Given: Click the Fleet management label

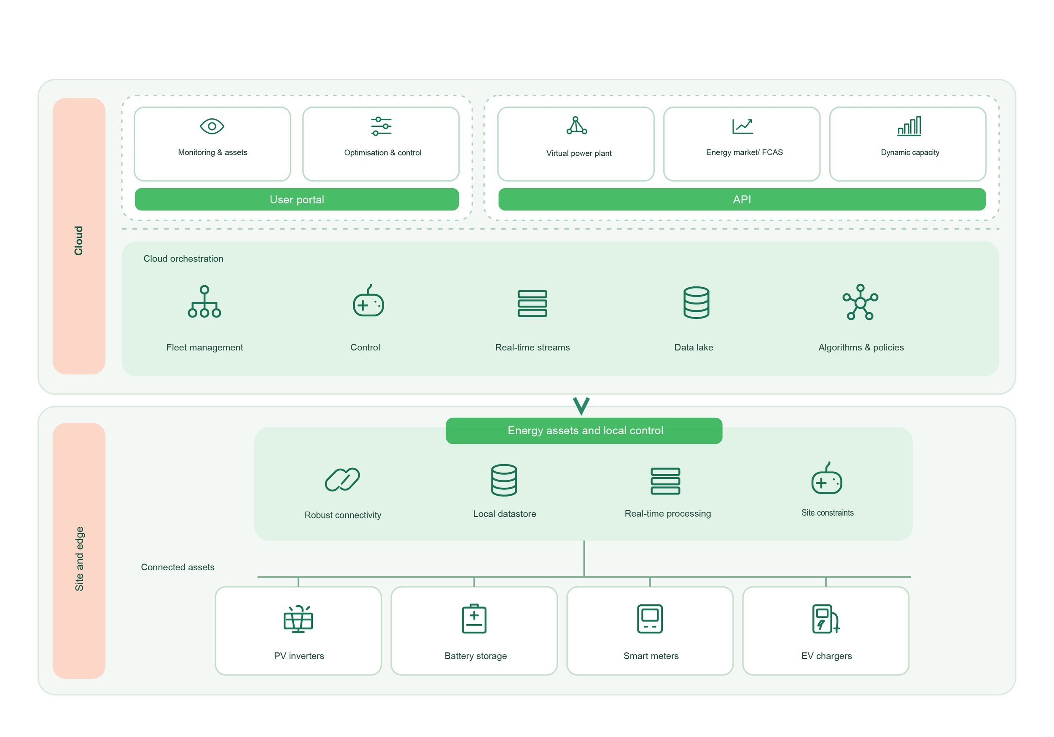Looking at the screenshot, I should tap(204, 347).
